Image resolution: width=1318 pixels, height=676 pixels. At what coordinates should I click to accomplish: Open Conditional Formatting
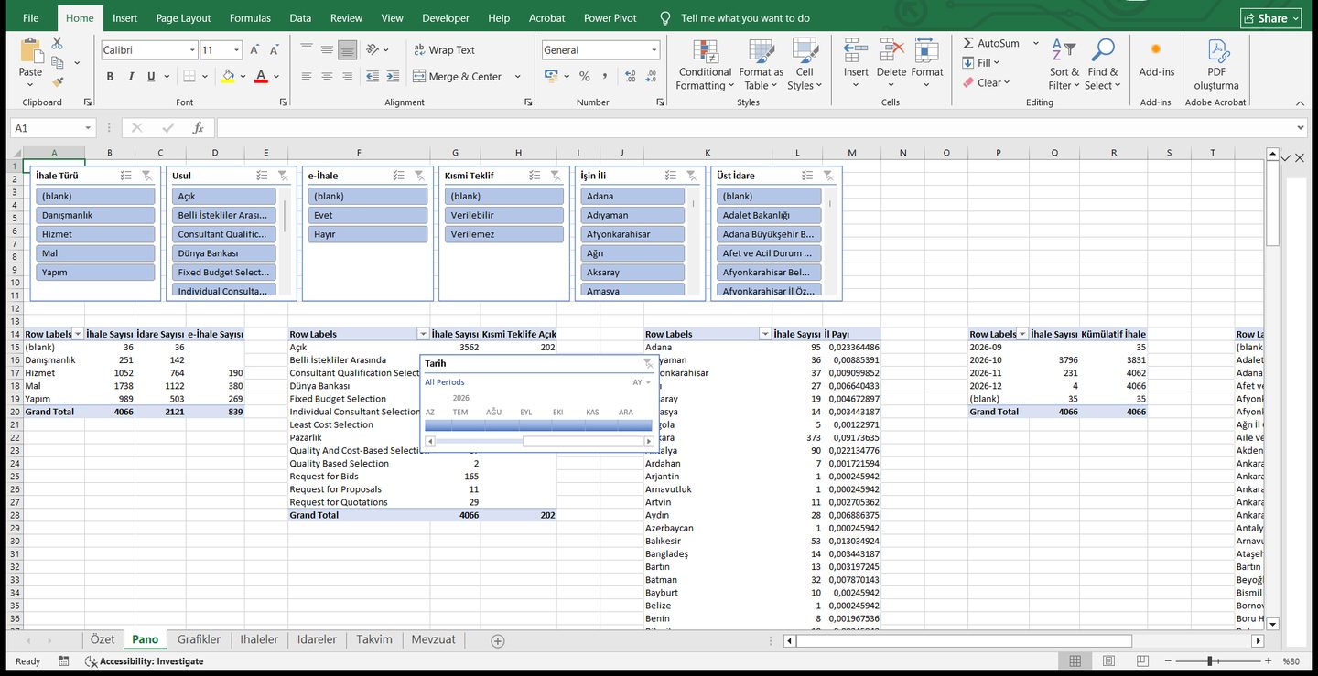(x=704, y=65)
